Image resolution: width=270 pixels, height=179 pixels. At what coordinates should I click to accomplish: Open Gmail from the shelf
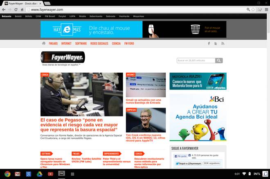(x=18, y=174)
